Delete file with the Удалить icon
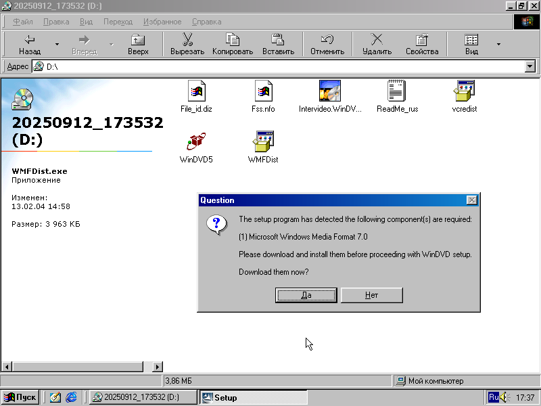This screenshot has height=406, width=541. pyautogui.click(x=377, y=44)
